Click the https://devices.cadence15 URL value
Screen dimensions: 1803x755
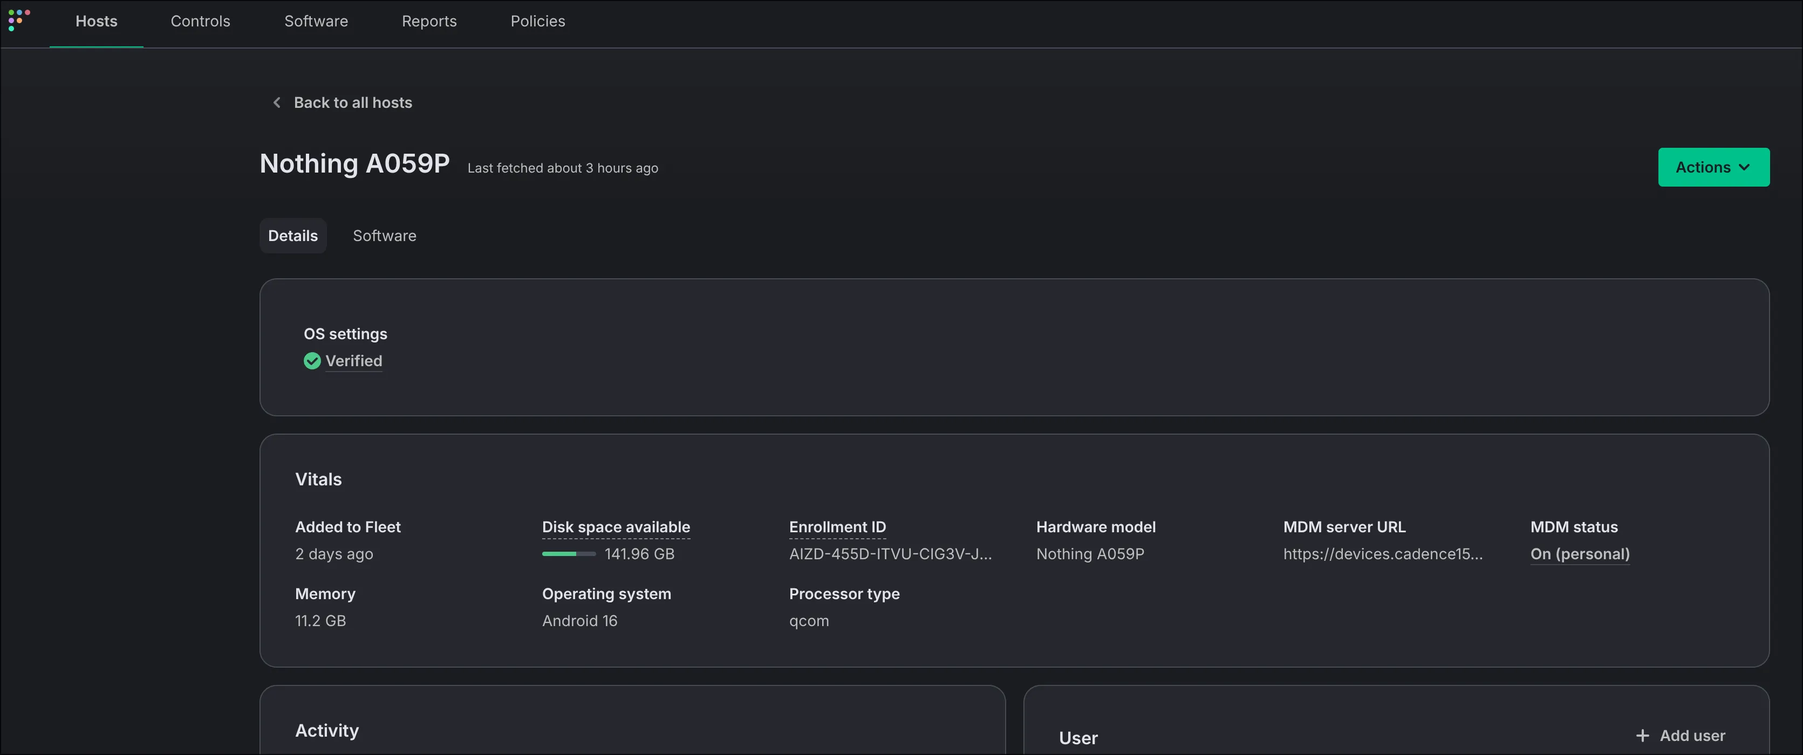pos(1382,554)
